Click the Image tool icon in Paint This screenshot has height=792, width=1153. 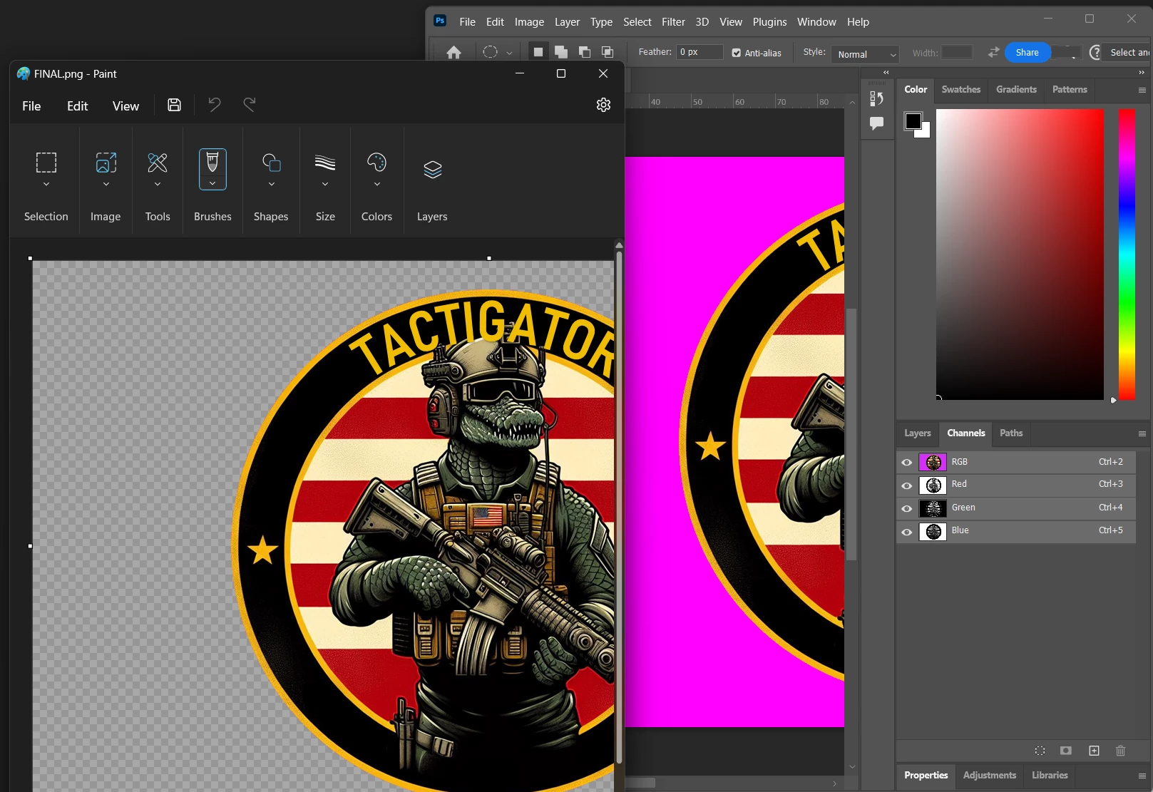106,163
